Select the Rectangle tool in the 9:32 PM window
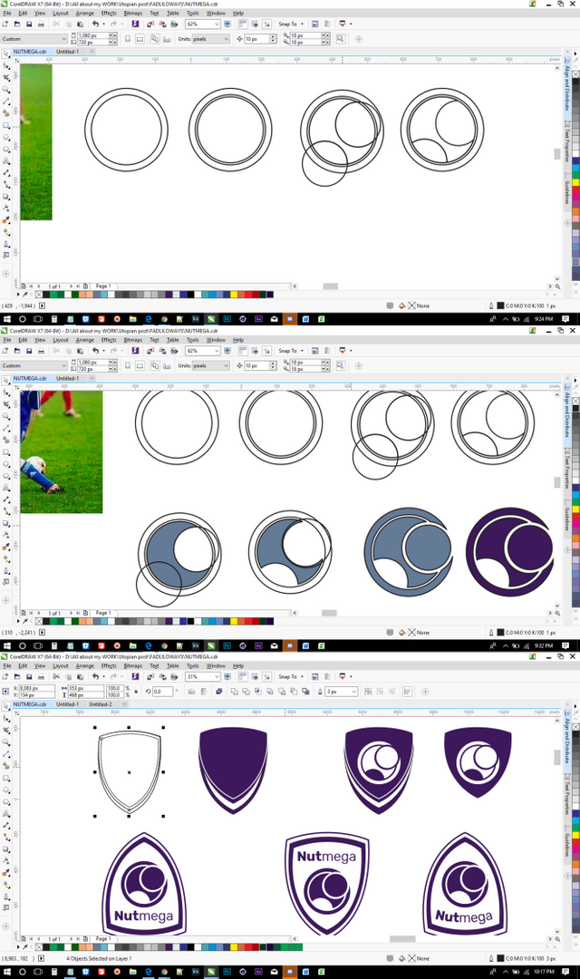The width and height of the screenshot is (580, 979). click(6, 452)
